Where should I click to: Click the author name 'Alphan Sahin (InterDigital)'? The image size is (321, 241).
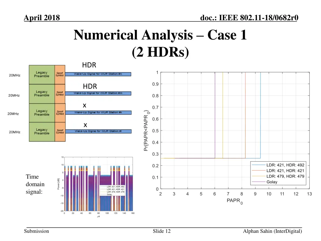272,231
